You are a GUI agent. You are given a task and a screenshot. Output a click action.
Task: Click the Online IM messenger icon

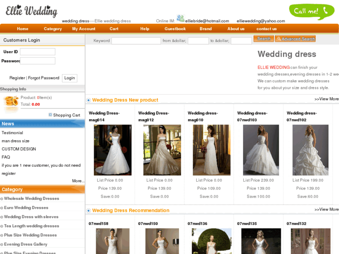(x=180, y=18)
